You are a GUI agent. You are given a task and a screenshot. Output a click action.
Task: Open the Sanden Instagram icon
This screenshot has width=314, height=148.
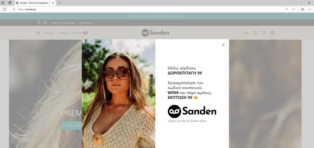click(x=45, y=22)
